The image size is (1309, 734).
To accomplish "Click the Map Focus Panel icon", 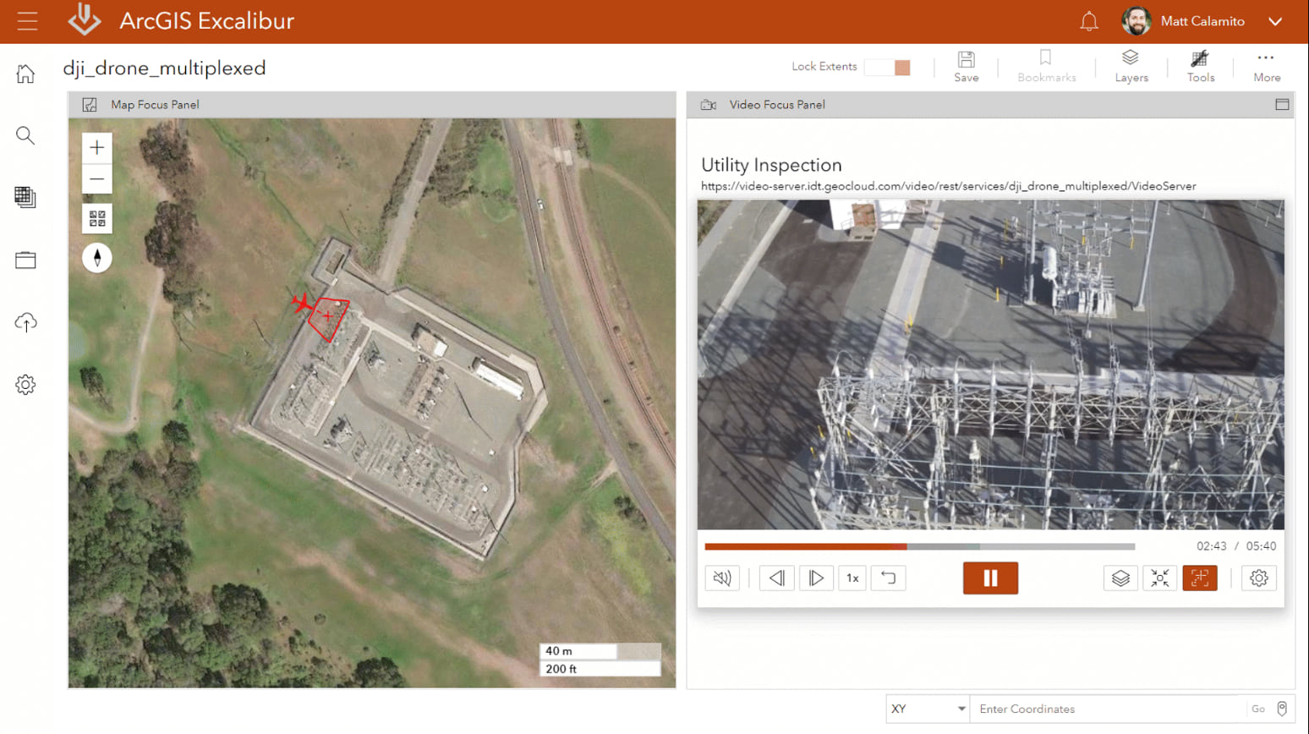I will click(x=90, y=105).
